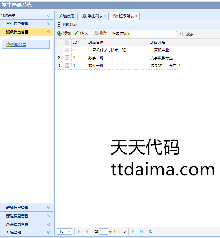The height and width of the screenshot is (238, 220).
Task: Check the box for 计算机科学与技术一班 row
Action: (x=67, y=50)
